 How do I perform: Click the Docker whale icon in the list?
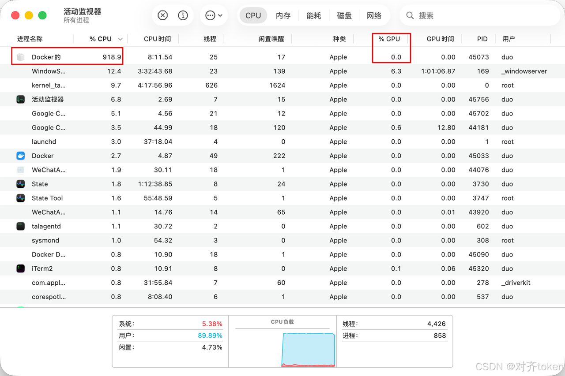click(21, 156)
